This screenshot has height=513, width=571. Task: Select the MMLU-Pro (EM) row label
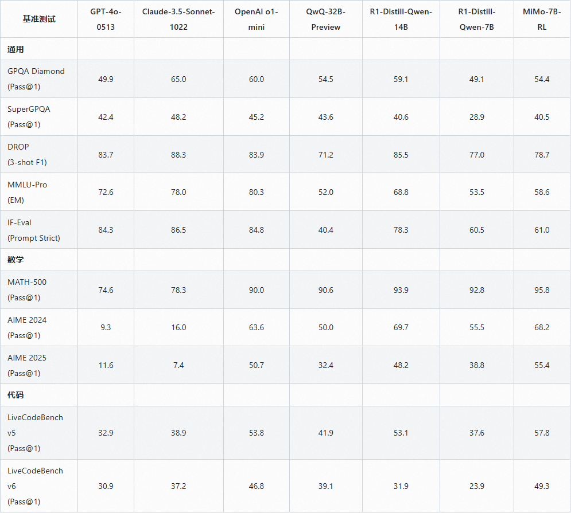click(x=28, y=192)
